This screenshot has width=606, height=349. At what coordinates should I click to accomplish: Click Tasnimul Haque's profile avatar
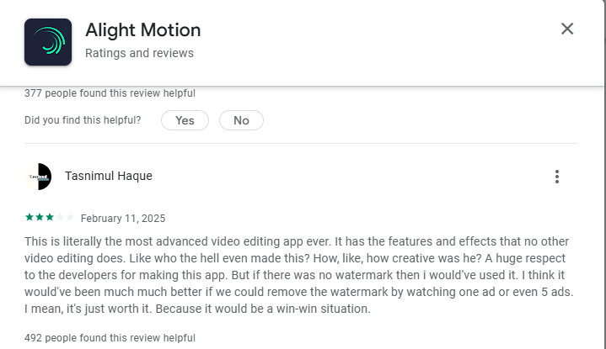pyautogui.click(x=40, y=177)
